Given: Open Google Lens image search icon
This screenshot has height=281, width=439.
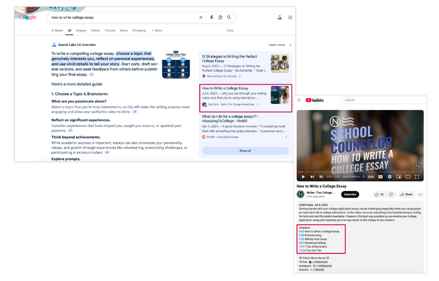Looking at the screenshot, I should (x=220, y=17).
